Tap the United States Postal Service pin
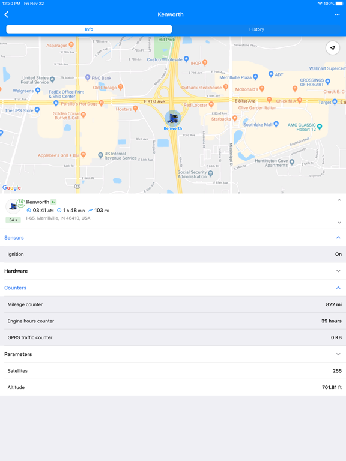 coord(52,79)
